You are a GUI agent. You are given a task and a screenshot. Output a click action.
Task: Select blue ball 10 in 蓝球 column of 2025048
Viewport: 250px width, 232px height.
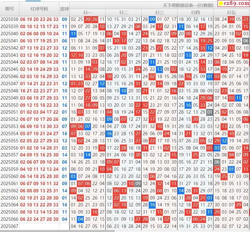coord(64,91)
